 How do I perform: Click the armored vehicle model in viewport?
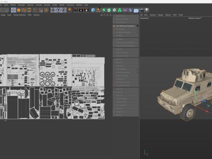(184, 94)
